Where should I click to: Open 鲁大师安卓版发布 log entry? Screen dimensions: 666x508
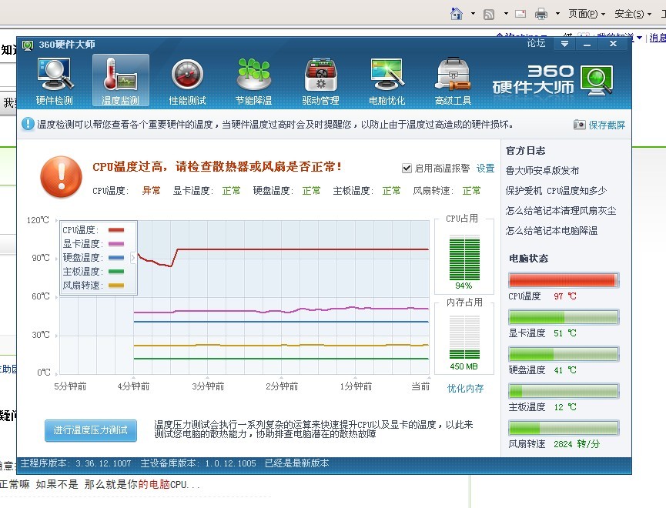coord(542,170)
